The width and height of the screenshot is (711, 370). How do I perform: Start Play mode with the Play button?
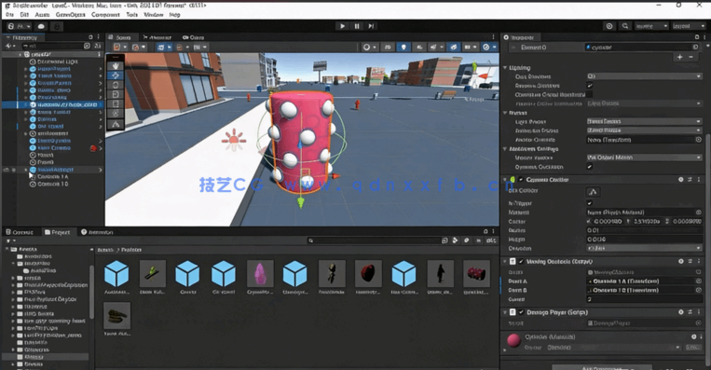tap(342, 26)
